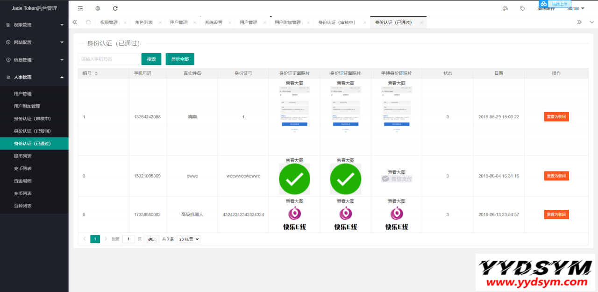Go to home via the breadcrumb house icon
This screenshot has height=292, width=598.
pos(88,22)
